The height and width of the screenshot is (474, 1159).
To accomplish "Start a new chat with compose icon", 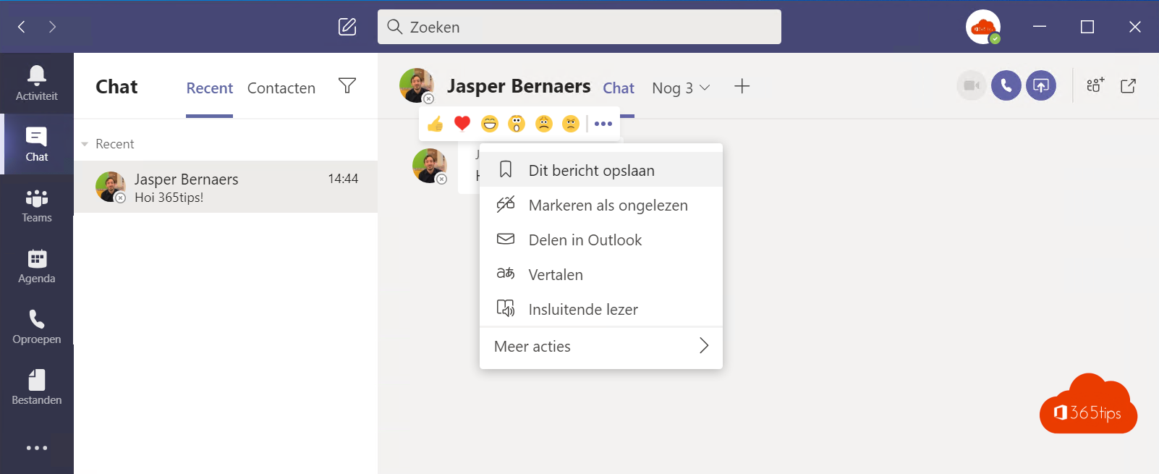I will 347,27.
